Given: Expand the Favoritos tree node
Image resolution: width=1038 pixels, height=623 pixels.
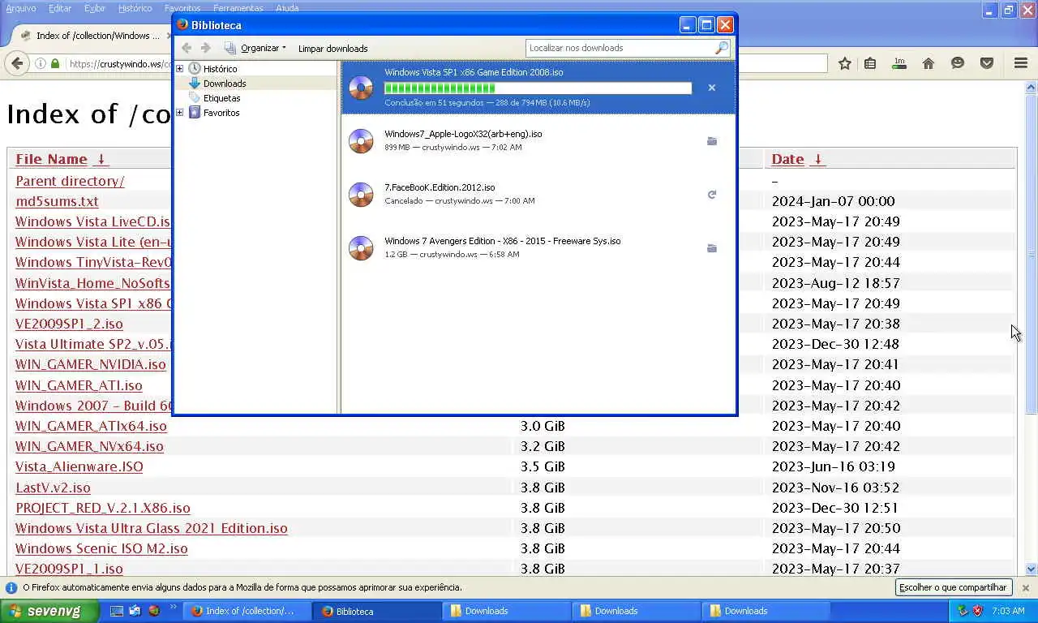Looking at the screenshot, I should (x=180, y=113).
